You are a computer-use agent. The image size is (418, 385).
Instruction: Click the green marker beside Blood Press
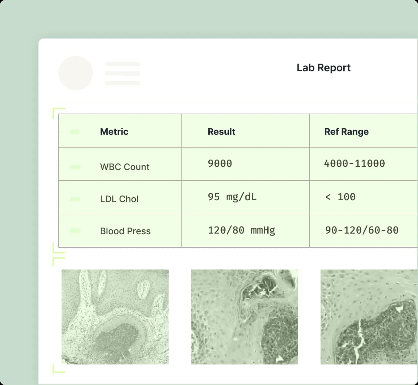pyautogui.click(x=75, y=230)
